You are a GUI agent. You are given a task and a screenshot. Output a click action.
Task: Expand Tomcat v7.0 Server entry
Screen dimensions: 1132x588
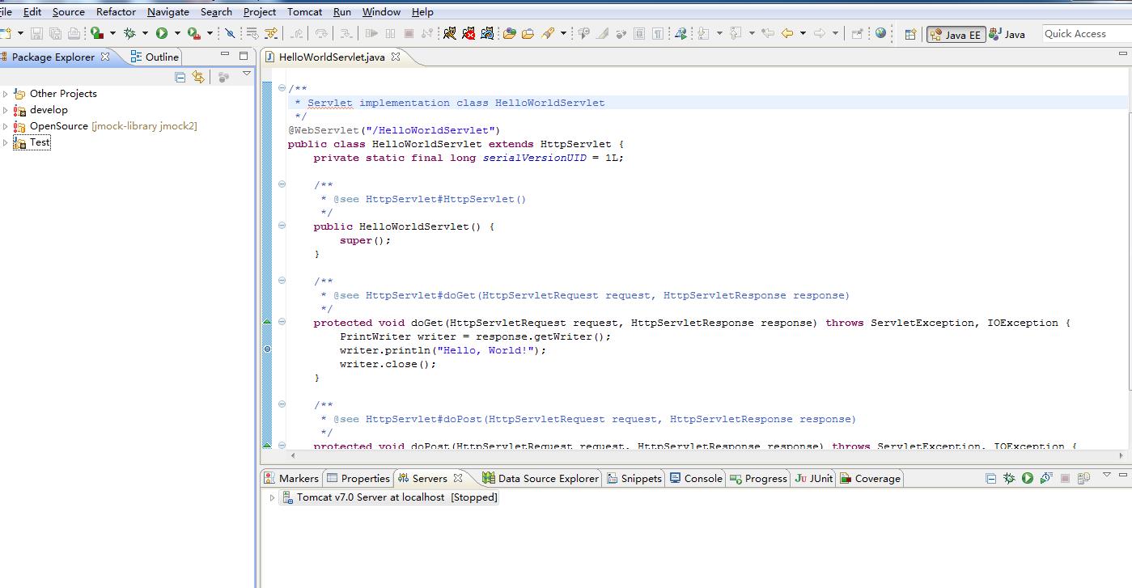273,497
